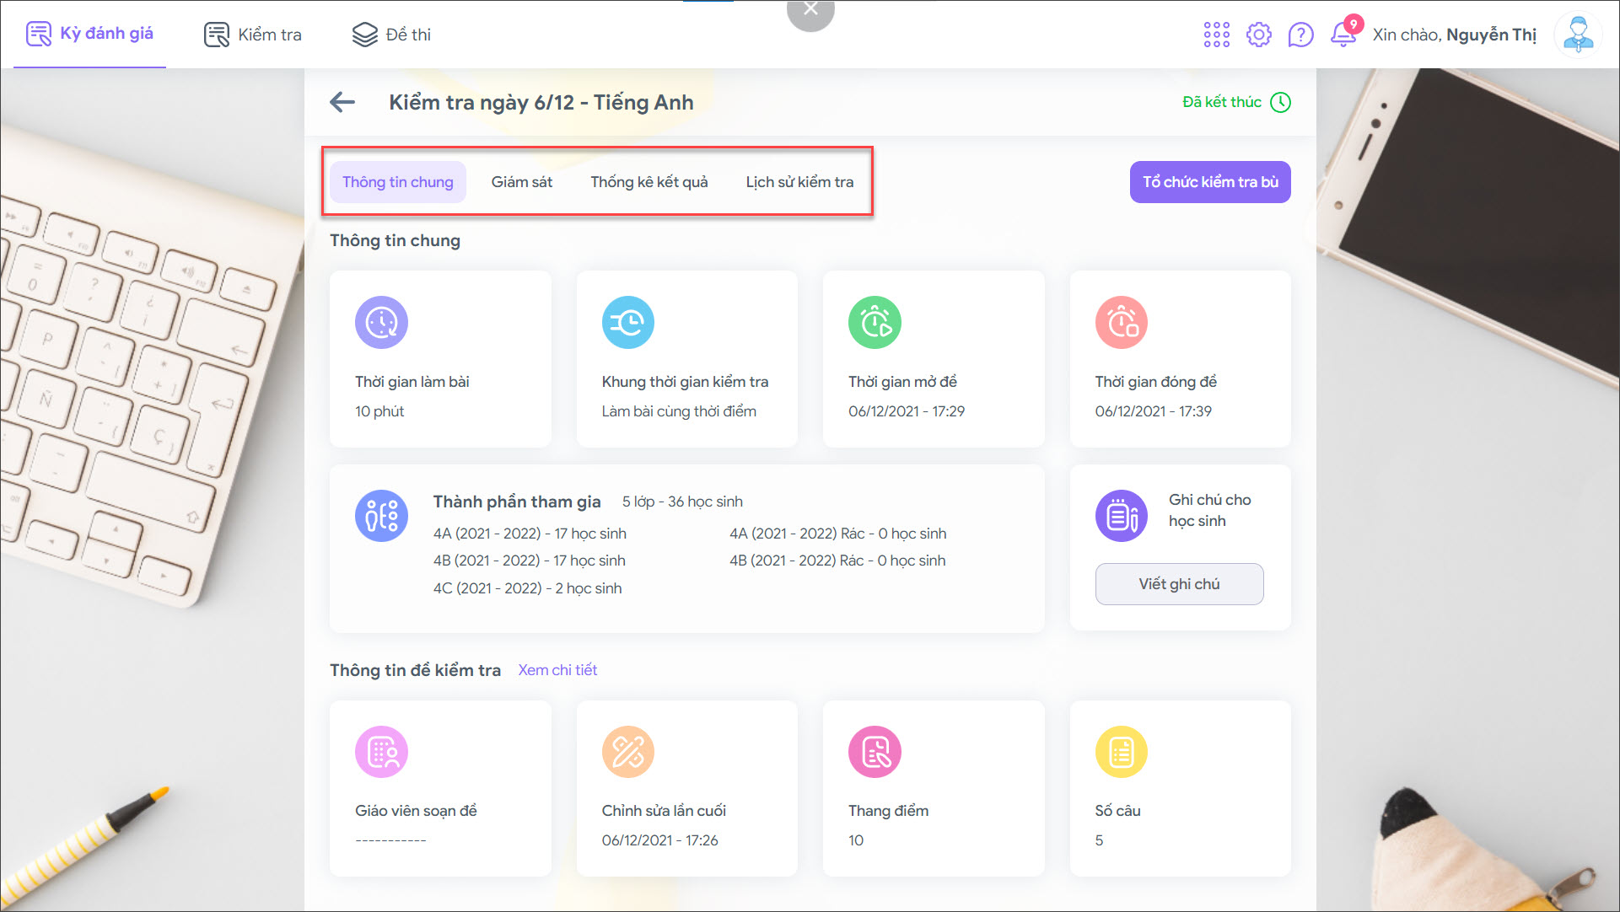The height and width of the screenshot is (912, 1620).
Task: Open Xem chi tiết link
Action: point(557,670)
